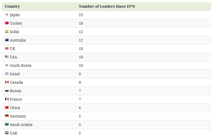Select the Country column header
This screenshot has height=140, width=213.
click(12, 6)
